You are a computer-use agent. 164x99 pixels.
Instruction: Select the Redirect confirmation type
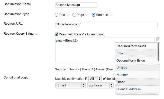tap(94, 15)
